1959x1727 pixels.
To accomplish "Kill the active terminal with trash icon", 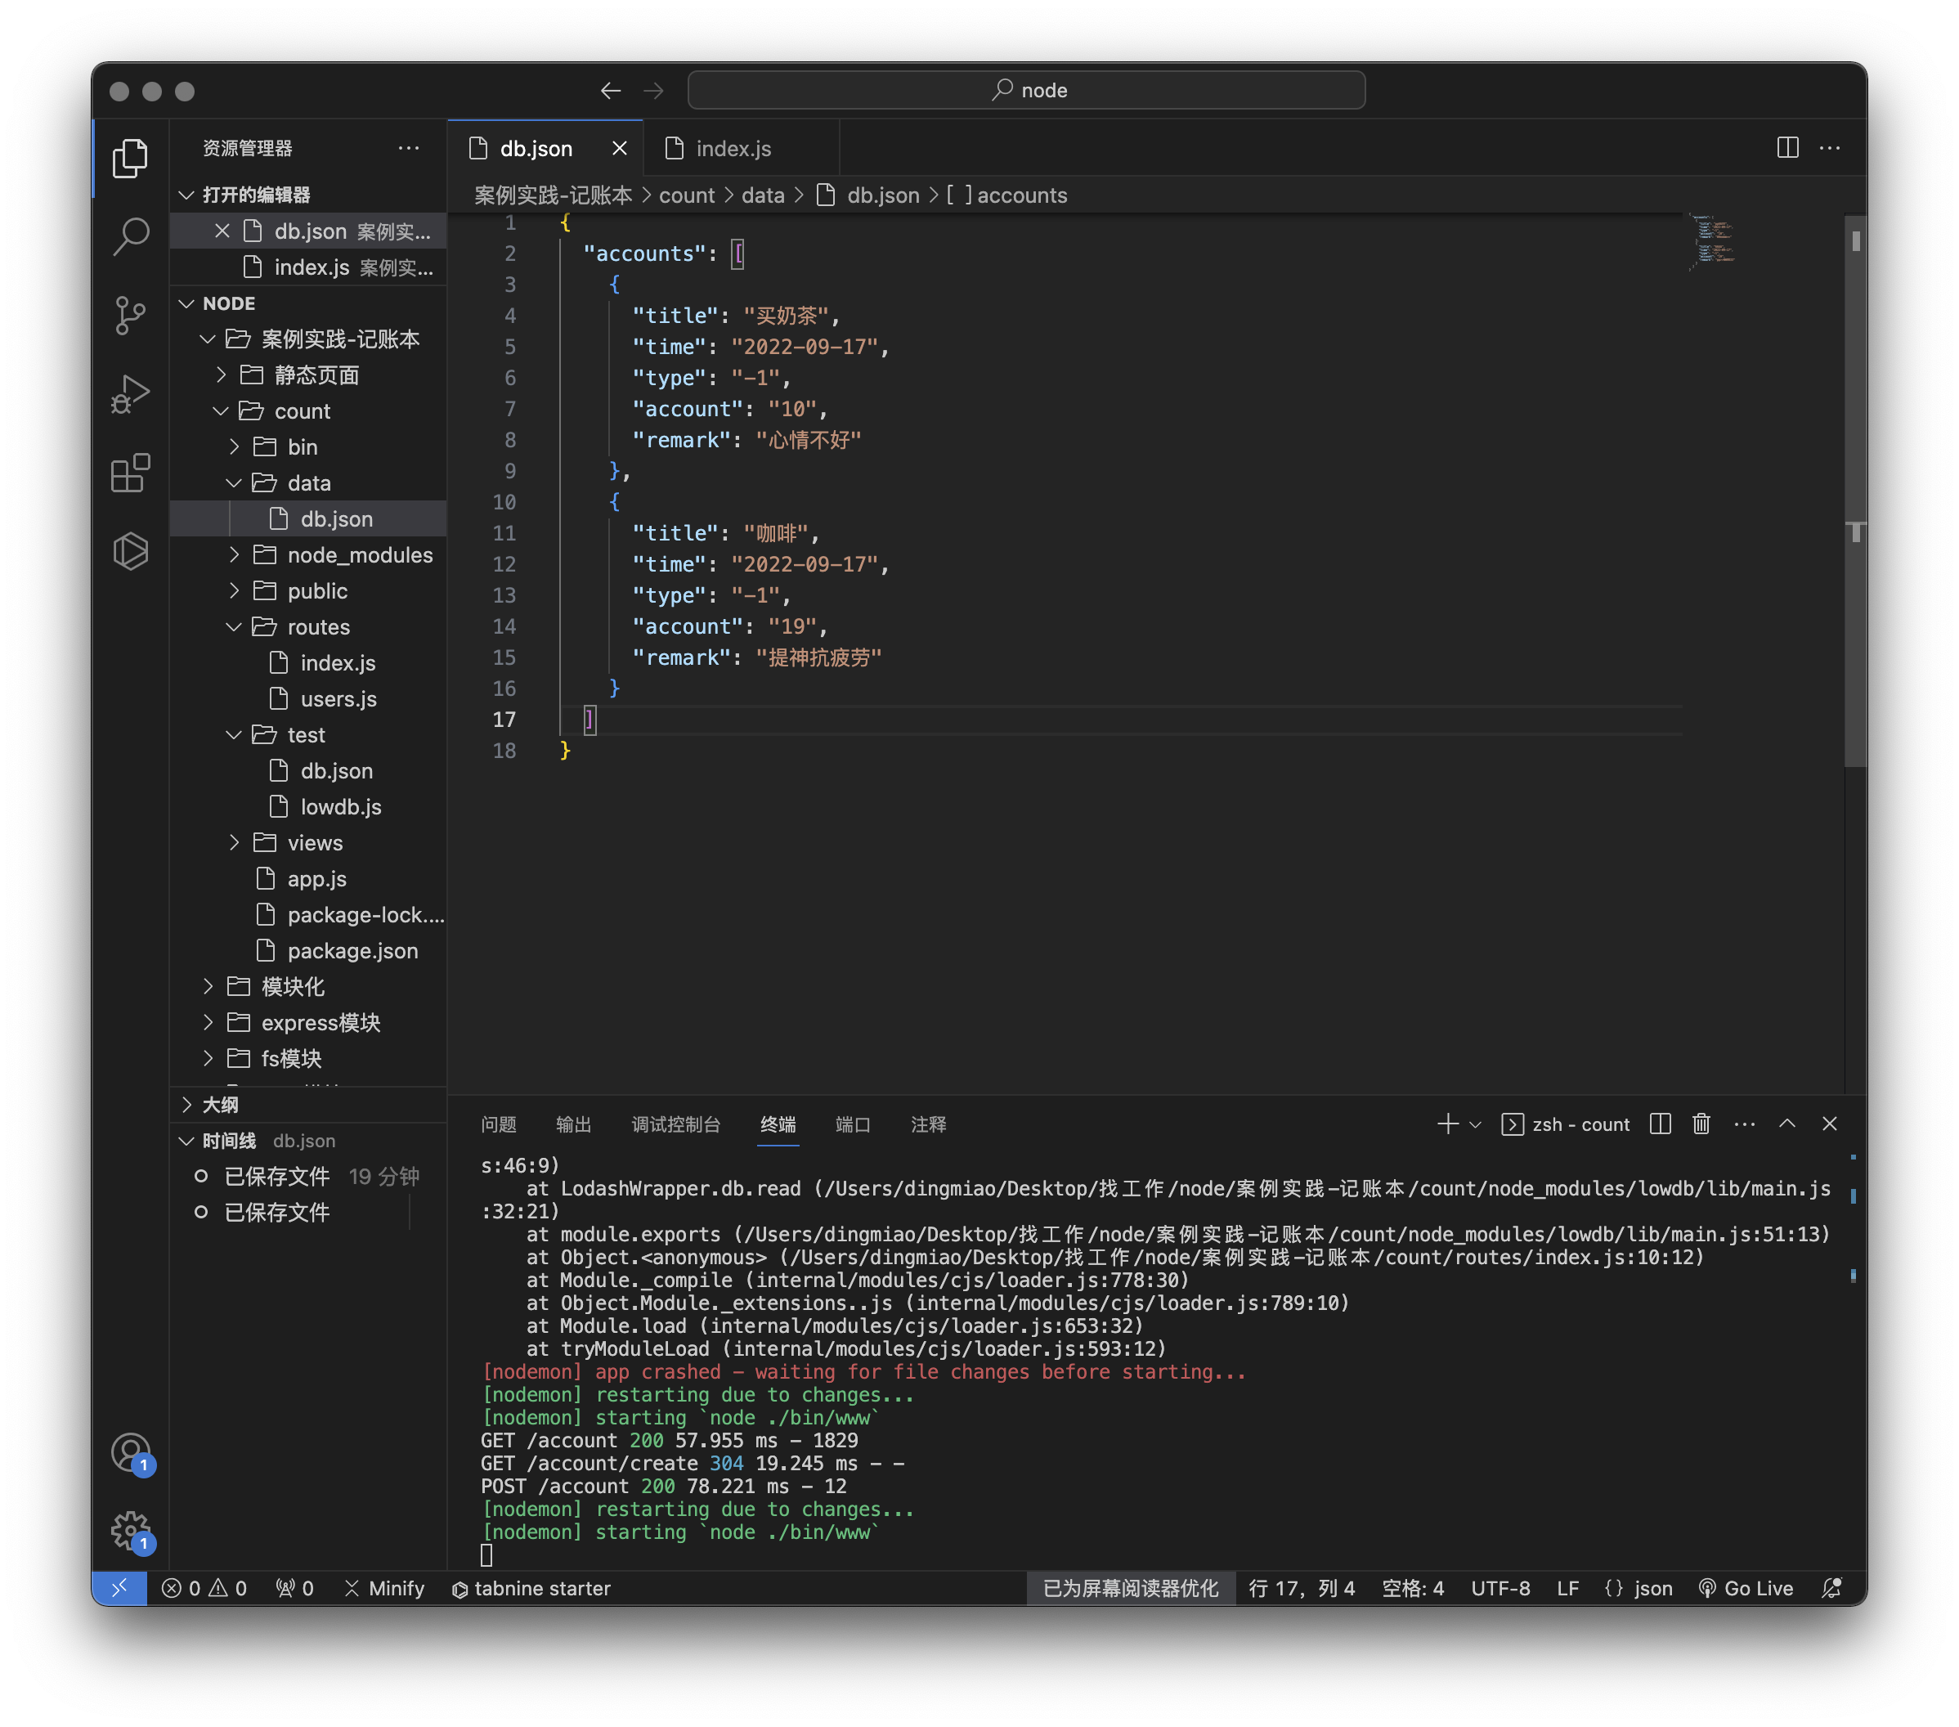I will click(x=1701, y=1124).
